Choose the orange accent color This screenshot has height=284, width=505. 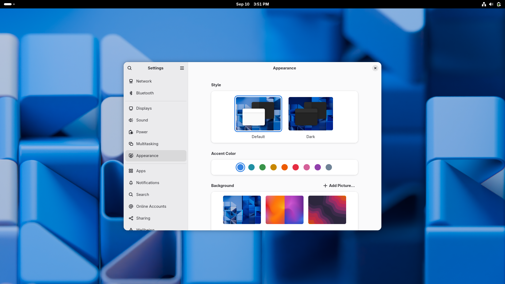(285, 167)
